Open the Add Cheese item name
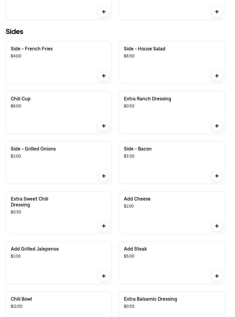The width and height of the screenshot is (235, 317). coord(137,199)
